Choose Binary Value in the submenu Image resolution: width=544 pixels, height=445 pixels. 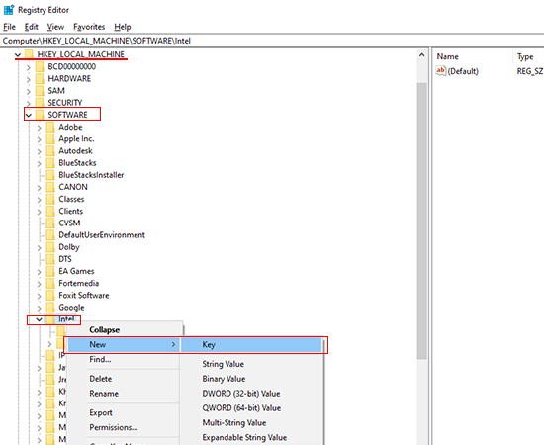point(252,379)
